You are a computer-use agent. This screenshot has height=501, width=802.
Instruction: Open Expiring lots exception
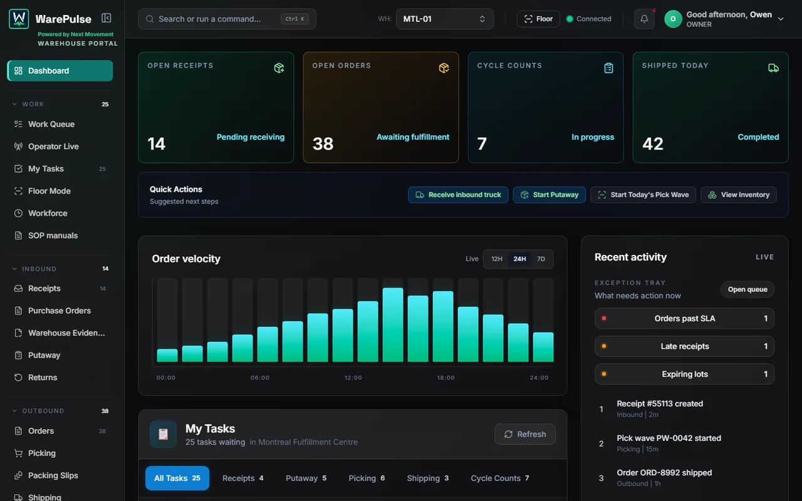point(684,374)
